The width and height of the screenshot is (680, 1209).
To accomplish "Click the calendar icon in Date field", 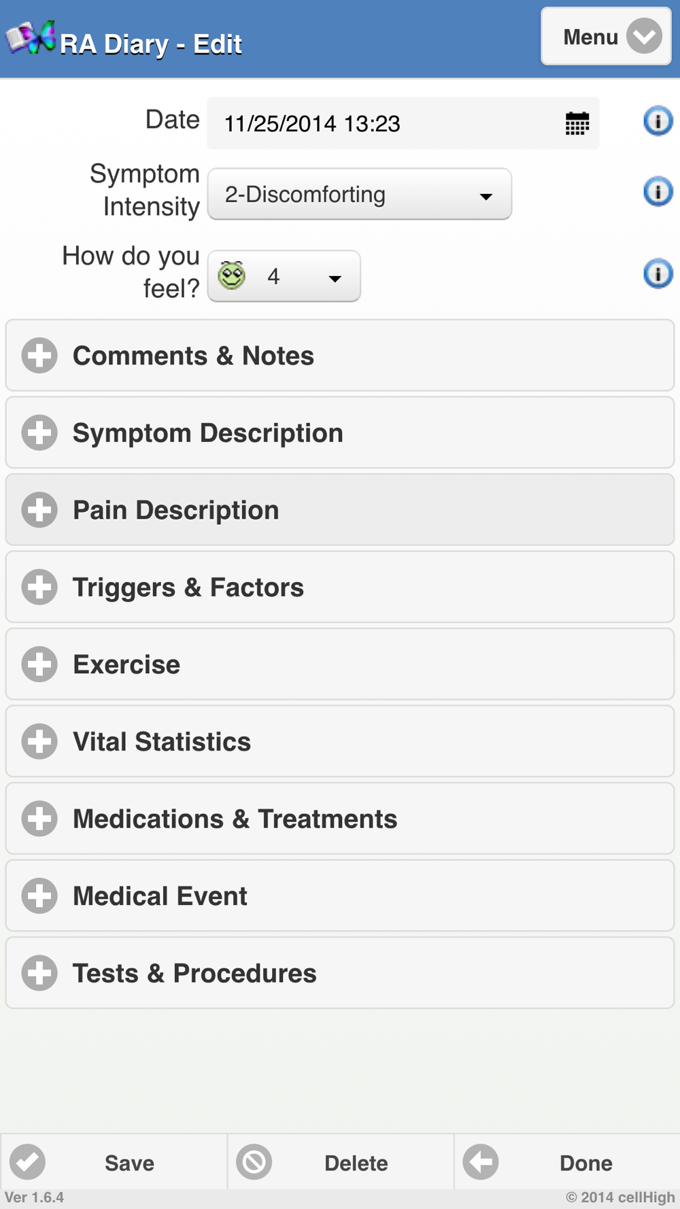I will (577, 124).
